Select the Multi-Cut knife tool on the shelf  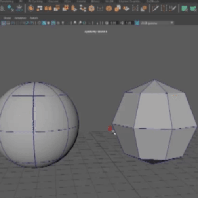click(x=155, y=8)
